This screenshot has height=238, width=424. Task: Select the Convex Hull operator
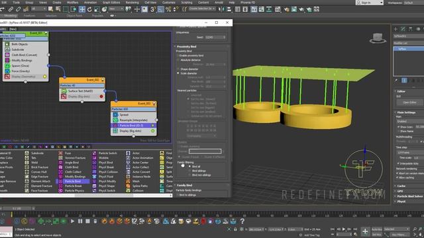36,172
